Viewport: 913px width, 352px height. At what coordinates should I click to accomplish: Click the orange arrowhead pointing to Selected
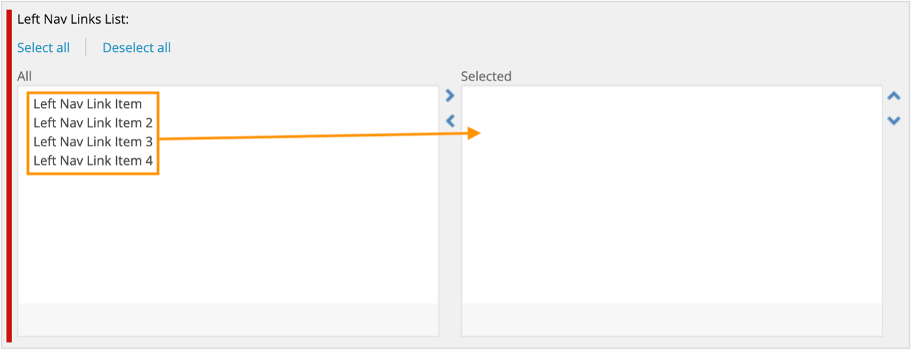[474, 134]
